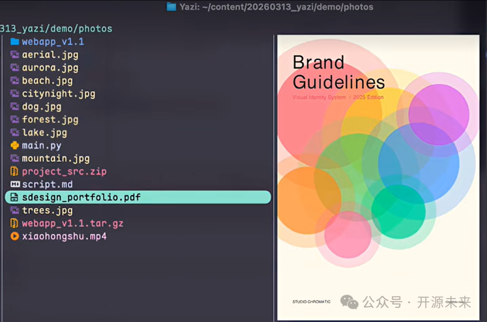Click the PDF icon beside sdesign_portfolio.pdf
The height and width of the screenshot is (322, 487).
pos(14,198)
